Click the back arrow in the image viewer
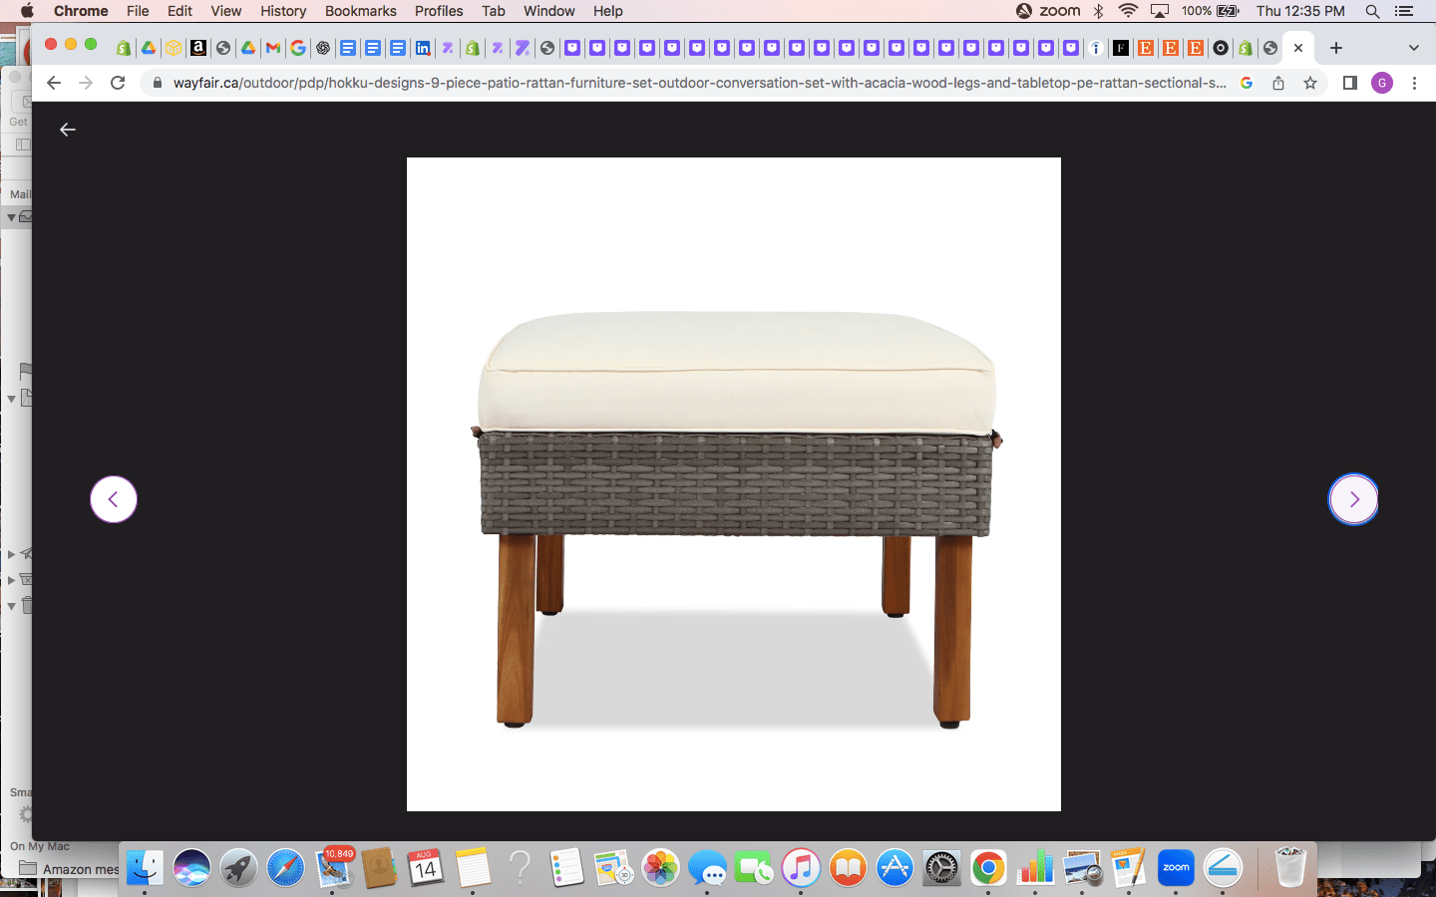Image resolution: width=1436 pixels, height=897 pixels. pyautogui.click(x=68, y=130)
